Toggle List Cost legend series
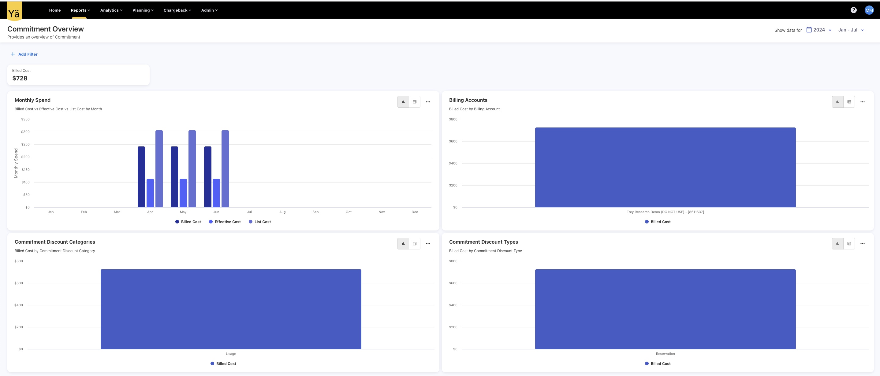Image resolution: width=880 pixels, height=376 pixels. pos(260,222)
